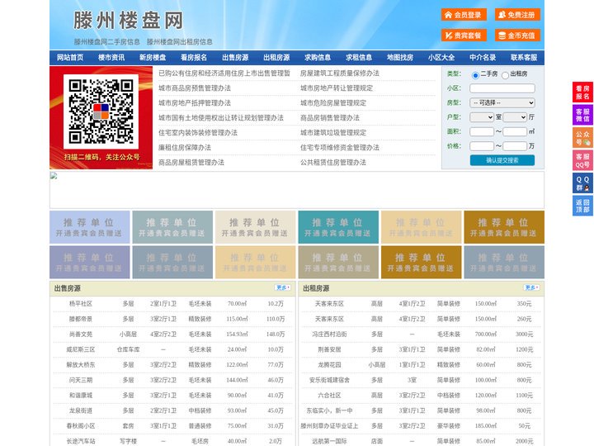Open the 城市商品房预售管理办法 link
594x446 pixels.
click(195, 88)
